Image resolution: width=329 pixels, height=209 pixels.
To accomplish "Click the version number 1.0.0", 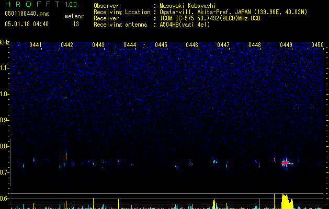I will pyautogui.click(x=71, y=4).
